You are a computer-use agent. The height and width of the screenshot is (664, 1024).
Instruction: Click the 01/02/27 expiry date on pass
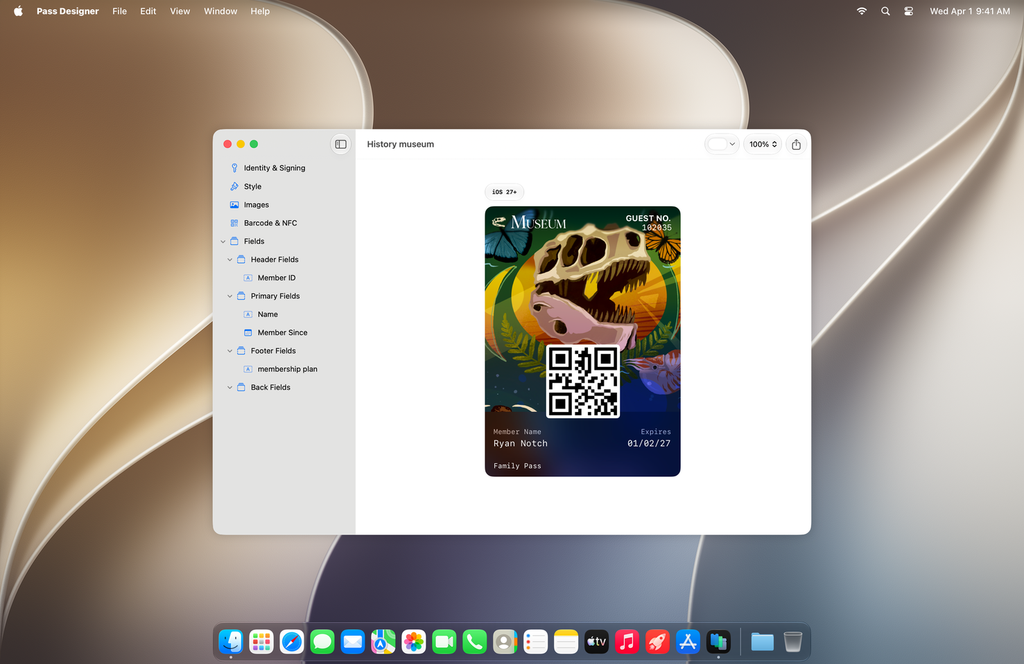coord(649,444)
